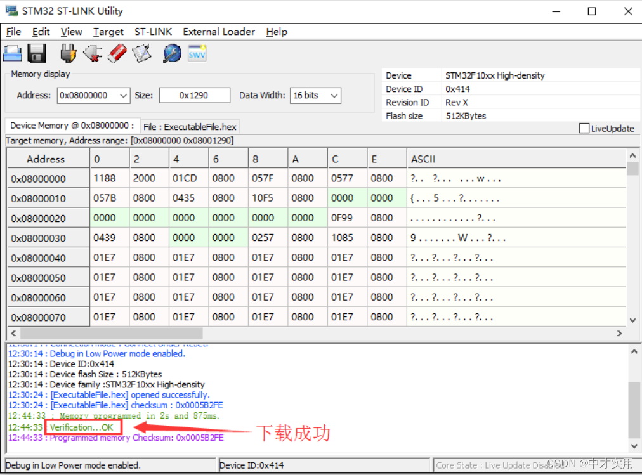This screenshot has width=642, height=475.
Task: Open Target menu
Action: (x=108, y=32)
